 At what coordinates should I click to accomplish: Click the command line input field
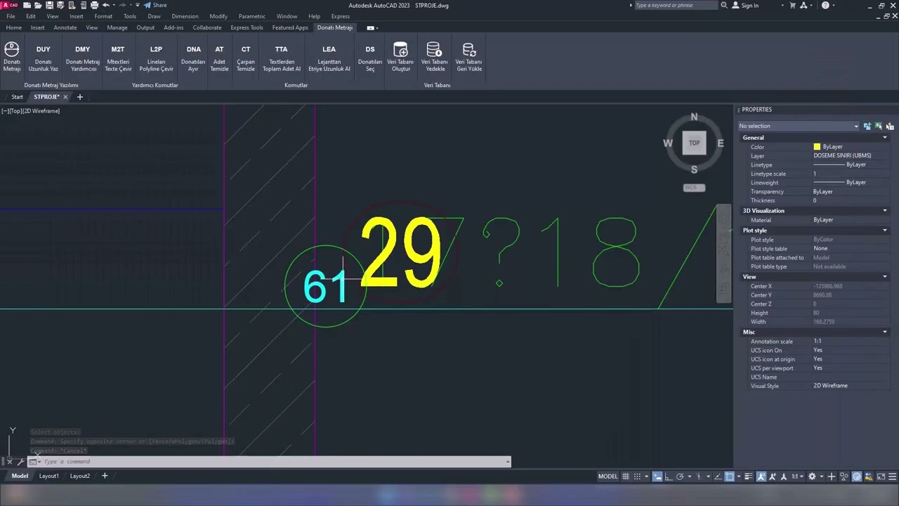pyautogui.click(x=274, y=462)
